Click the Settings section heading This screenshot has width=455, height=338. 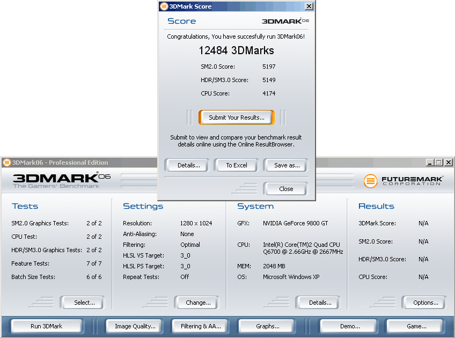coord(143,206)
